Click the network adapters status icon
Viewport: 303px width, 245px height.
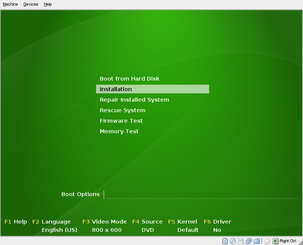pos(248,241)
